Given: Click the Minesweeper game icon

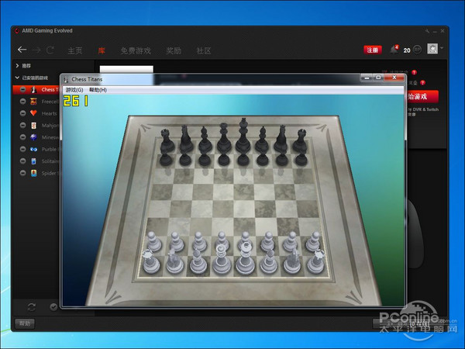Looking at the screenshot, I should [x=33, y=137].
